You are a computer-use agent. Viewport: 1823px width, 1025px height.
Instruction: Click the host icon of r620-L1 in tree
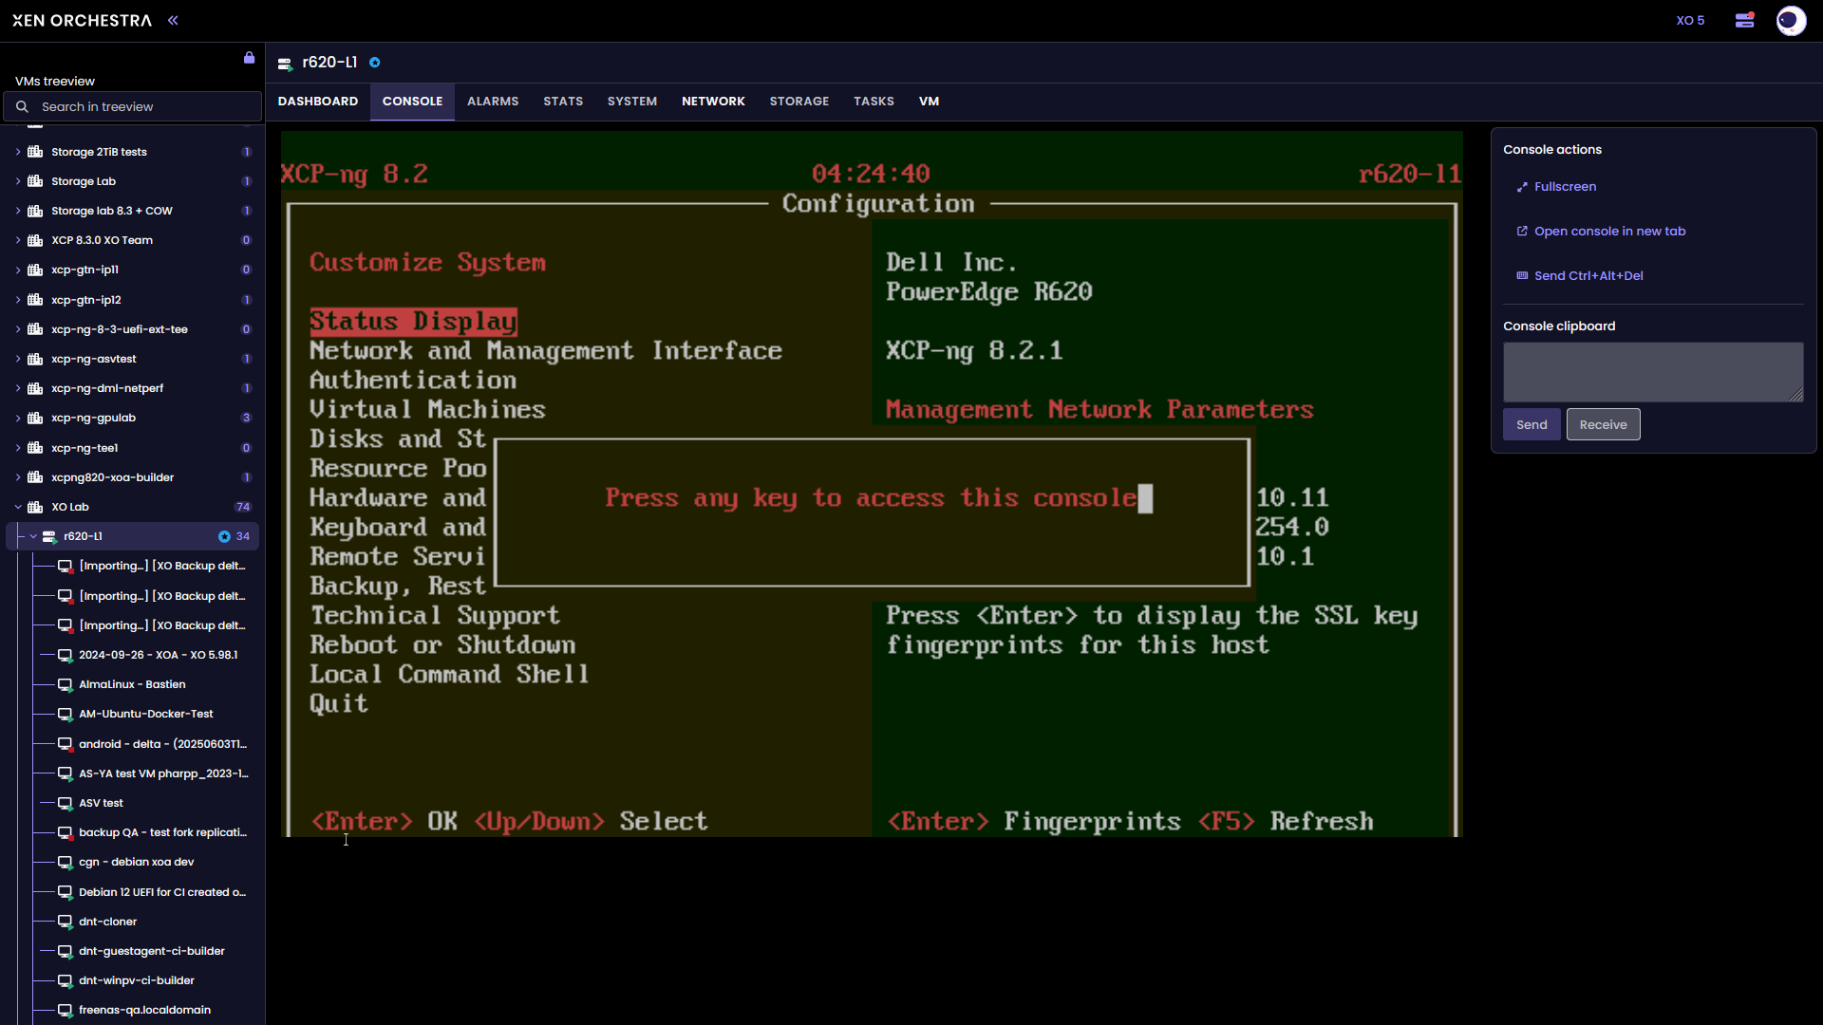point(49,537)
